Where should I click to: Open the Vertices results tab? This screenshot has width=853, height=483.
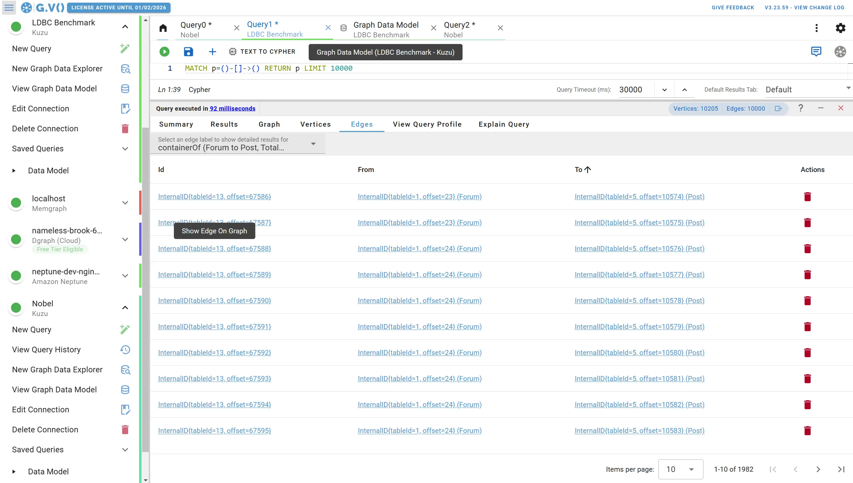click(x=315, y=124)
